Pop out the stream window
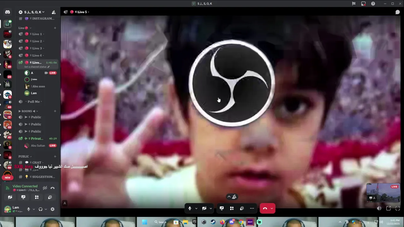Image resolution: width=404 pixels, height=227 pixels. (x=389, y=208)
